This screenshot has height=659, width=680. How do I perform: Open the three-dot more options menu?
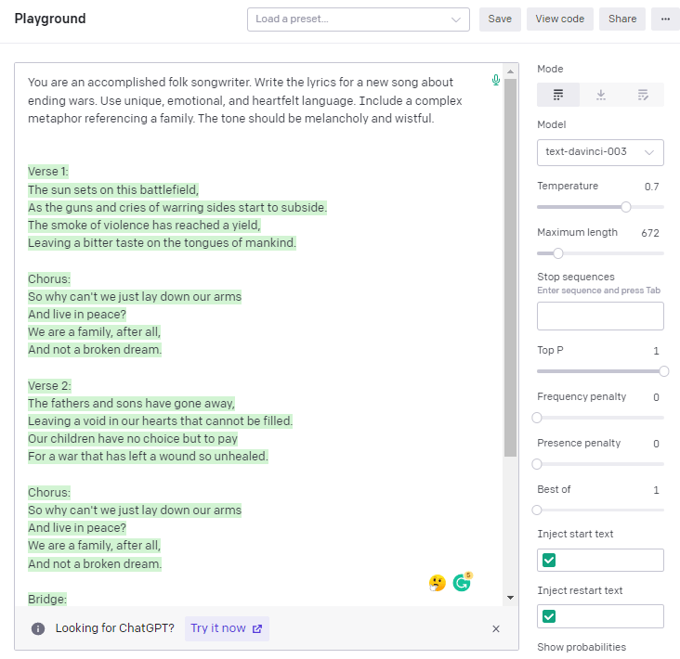pos(665,19)
